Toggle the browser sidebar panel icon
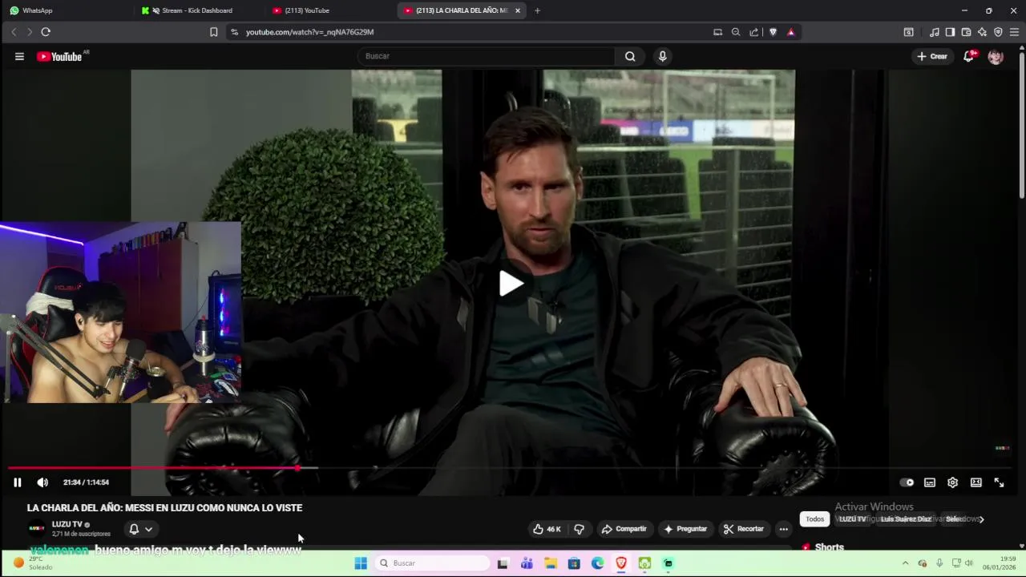The height and width of the screenshot is (577, 1026). pyautogui.click(x=950, y=32)
